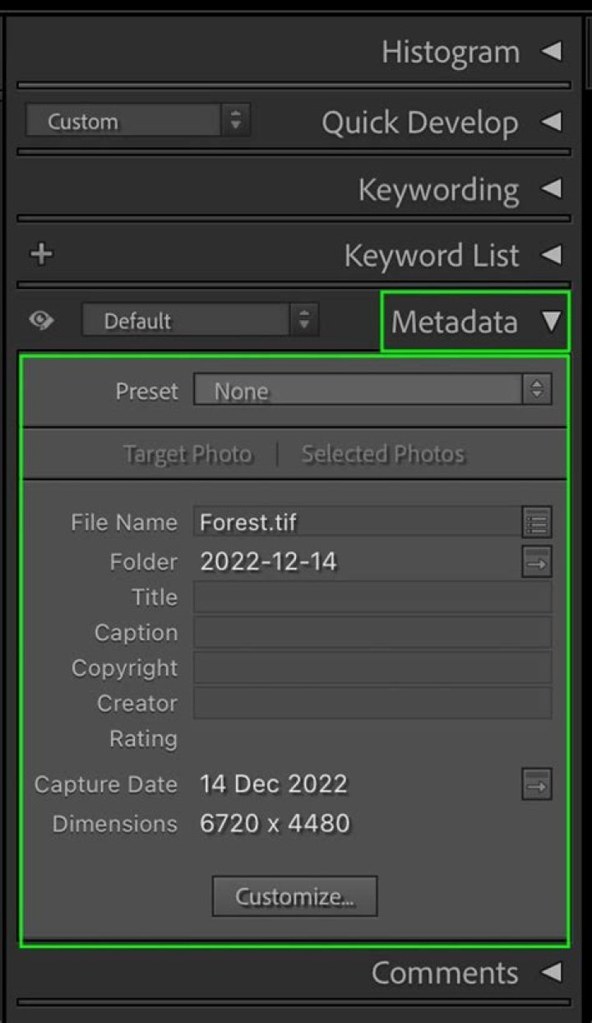
Task: Click the Caption field
Action: [x=370, y=633]
